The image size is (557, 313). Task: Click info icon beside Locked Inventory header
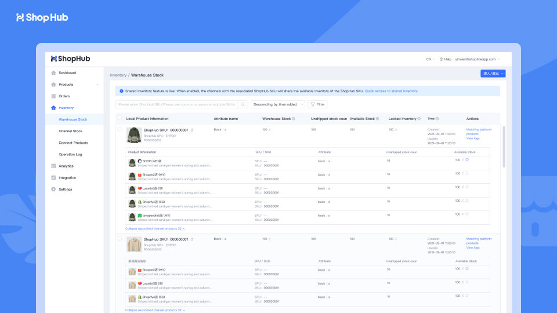419,119
